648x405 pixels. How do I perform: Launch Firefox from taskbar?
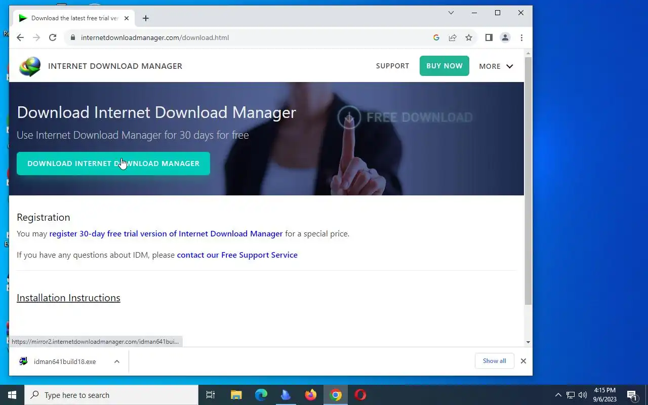tap(310, 395)
